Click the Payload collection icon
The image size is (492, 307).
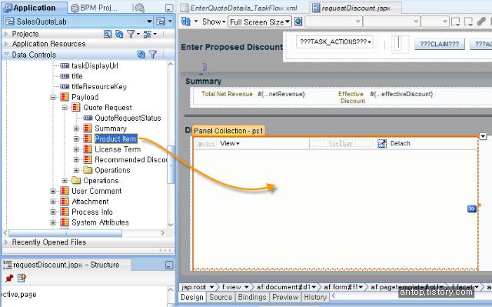(65, 97)
